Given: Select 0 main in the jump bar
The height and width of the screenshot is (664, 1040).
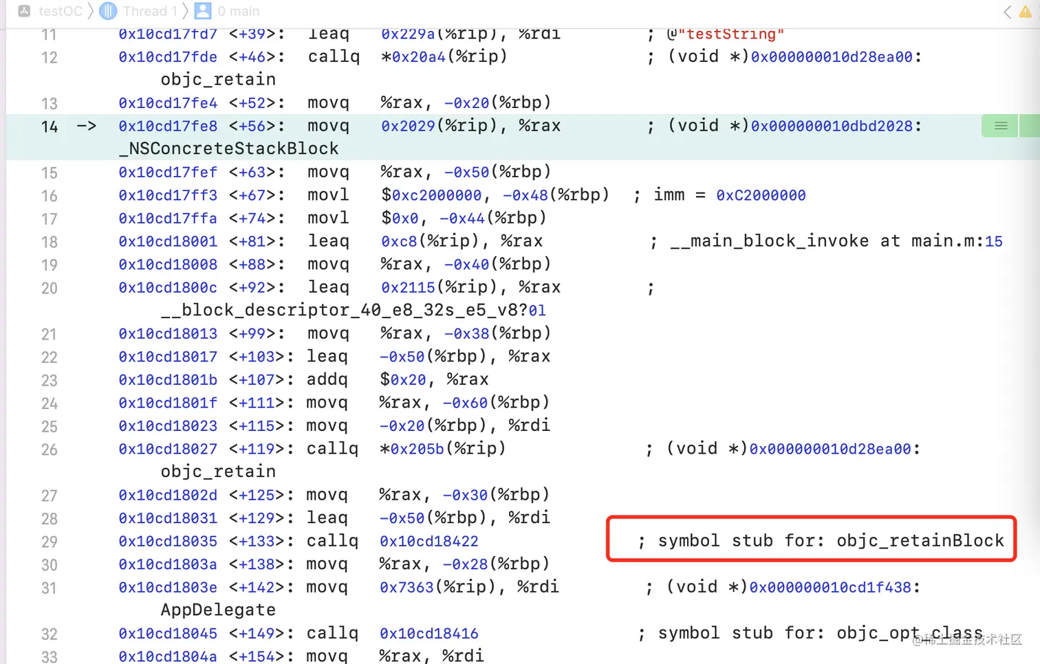Looking at the screenshot, I should (239, 11).
